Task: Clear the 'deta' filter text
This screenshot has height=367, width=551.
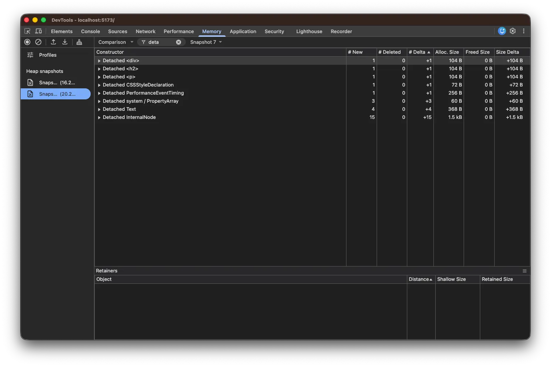Action: click(x=178, y=42)
